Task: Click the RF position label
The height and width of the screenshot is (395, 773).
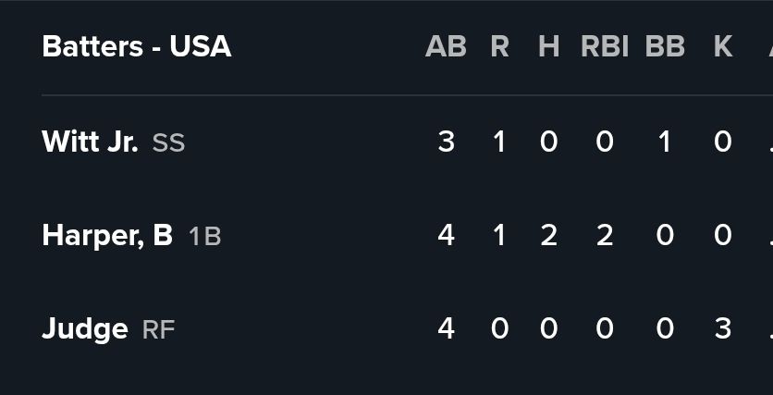Action: (158, 329)
